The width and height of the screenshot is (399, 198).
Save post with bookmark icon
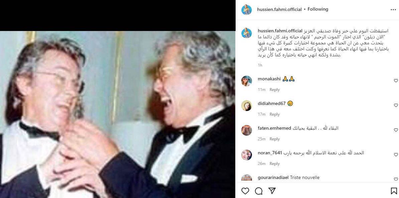[394, 191]
